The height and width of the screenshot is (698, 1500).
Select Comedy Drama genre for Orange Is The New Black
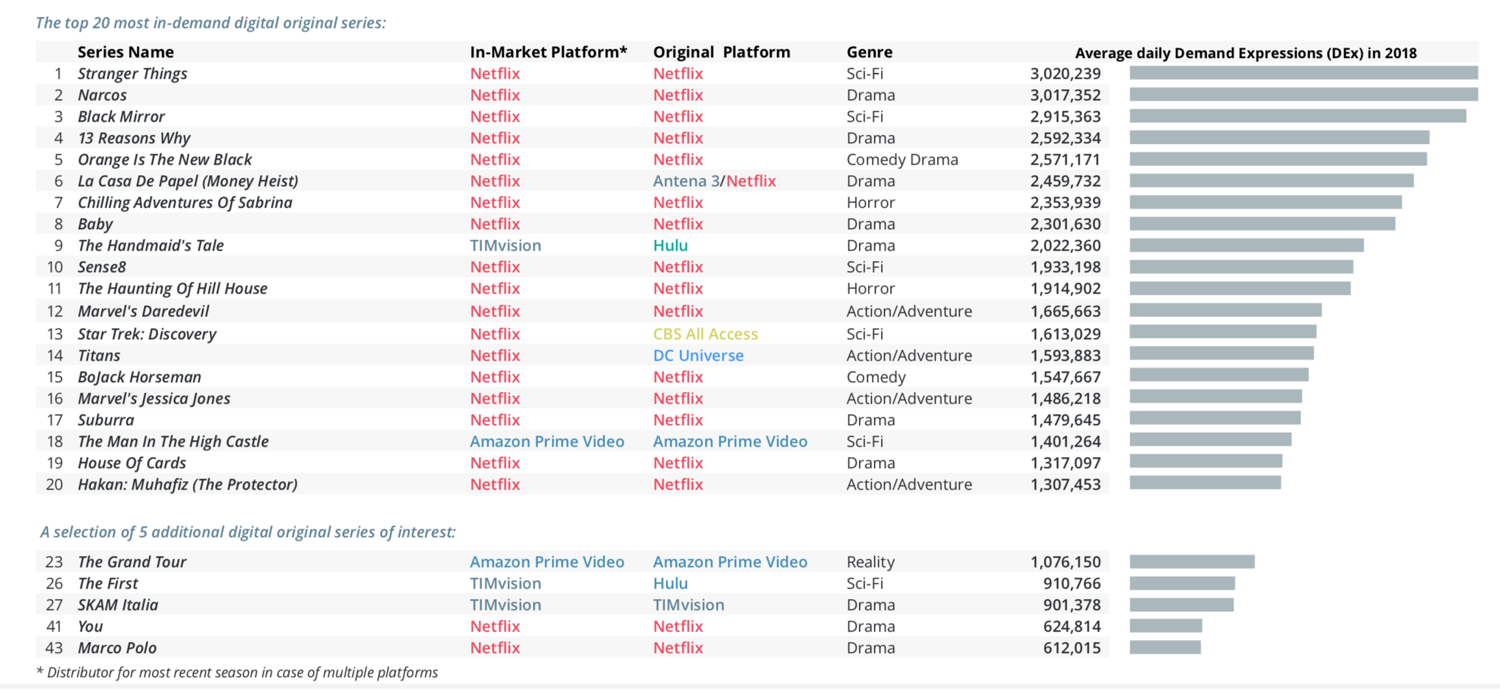(x=902, y=160)
